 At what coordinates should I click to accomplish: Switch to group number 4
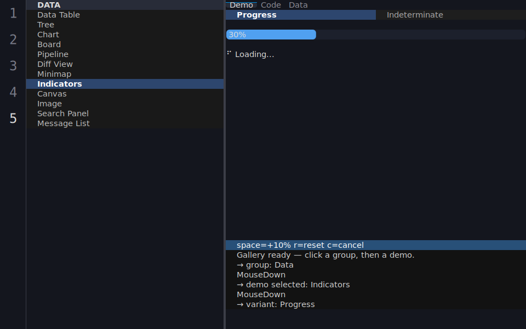click(x=13, y=92)
